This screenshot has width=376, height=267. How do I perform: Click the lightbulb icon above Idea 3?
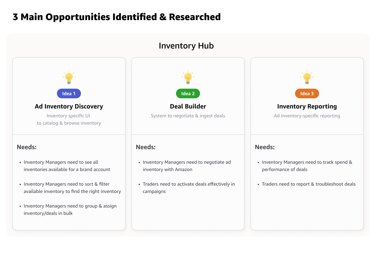point(307,77)
